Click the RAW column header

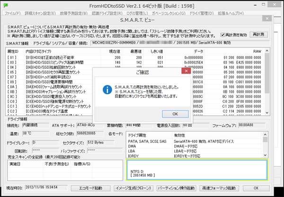point(235,51)
